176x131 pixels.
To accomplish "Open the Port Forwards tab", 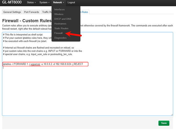I will point(31,12).
